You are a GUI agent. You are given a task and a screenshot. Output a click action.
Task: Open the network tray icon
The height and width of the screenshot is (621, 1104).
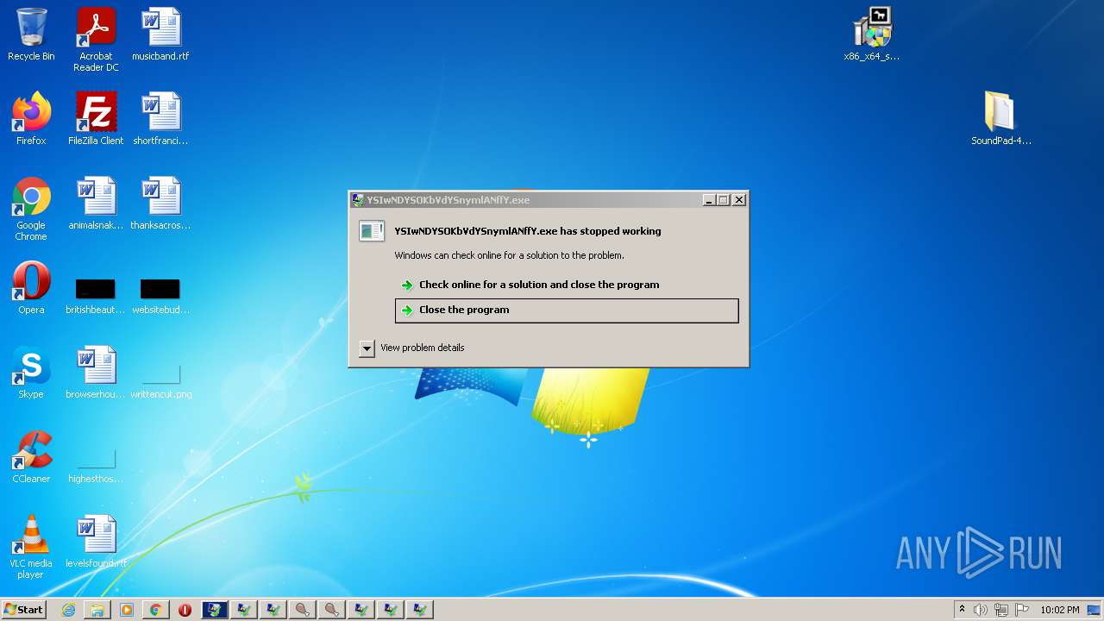(x=1001, y=610)
